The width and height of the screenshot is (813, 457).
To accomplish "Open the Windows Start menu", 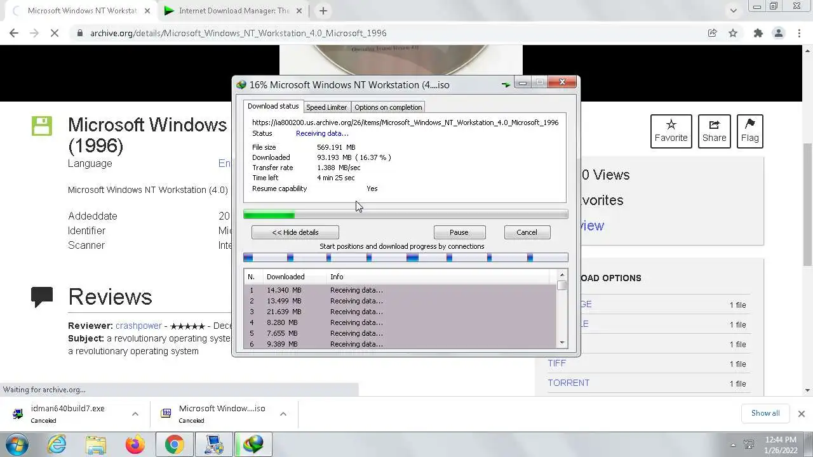I will (x=17, y=444).
